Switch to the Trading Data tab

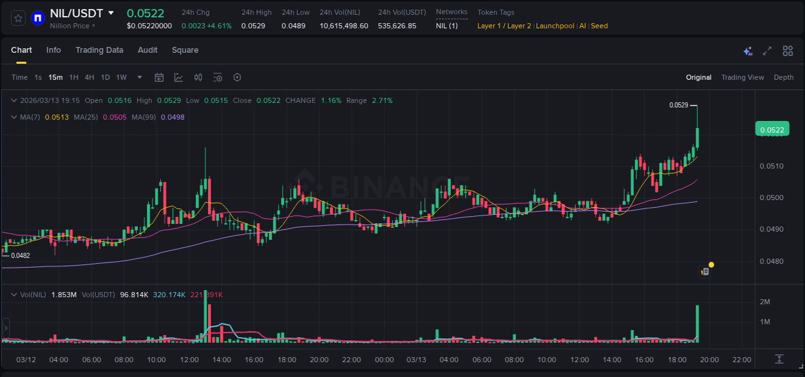(x=99, y=50)
